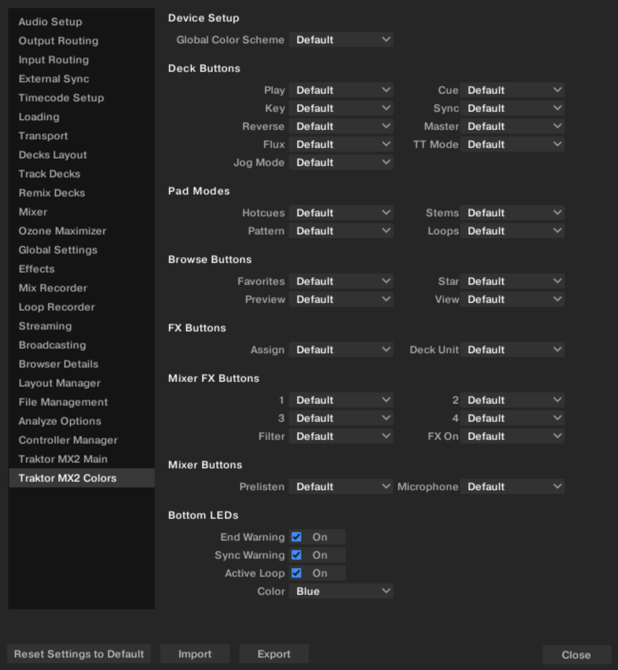
Task: Open the Mixer FX 3 dropdown
Action: pos(341,418)
